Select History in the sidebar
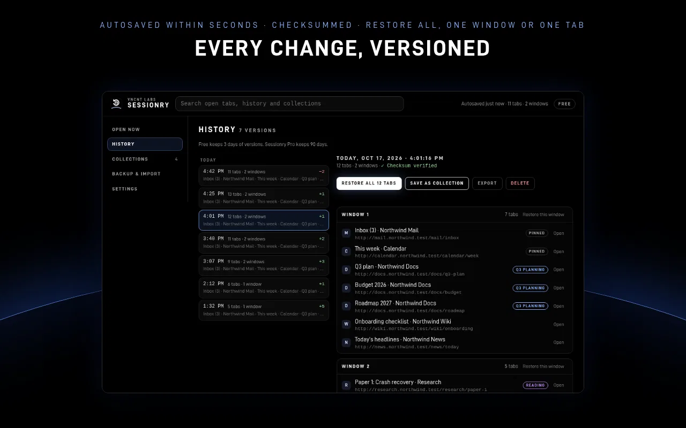 click(x=145, y=144)
